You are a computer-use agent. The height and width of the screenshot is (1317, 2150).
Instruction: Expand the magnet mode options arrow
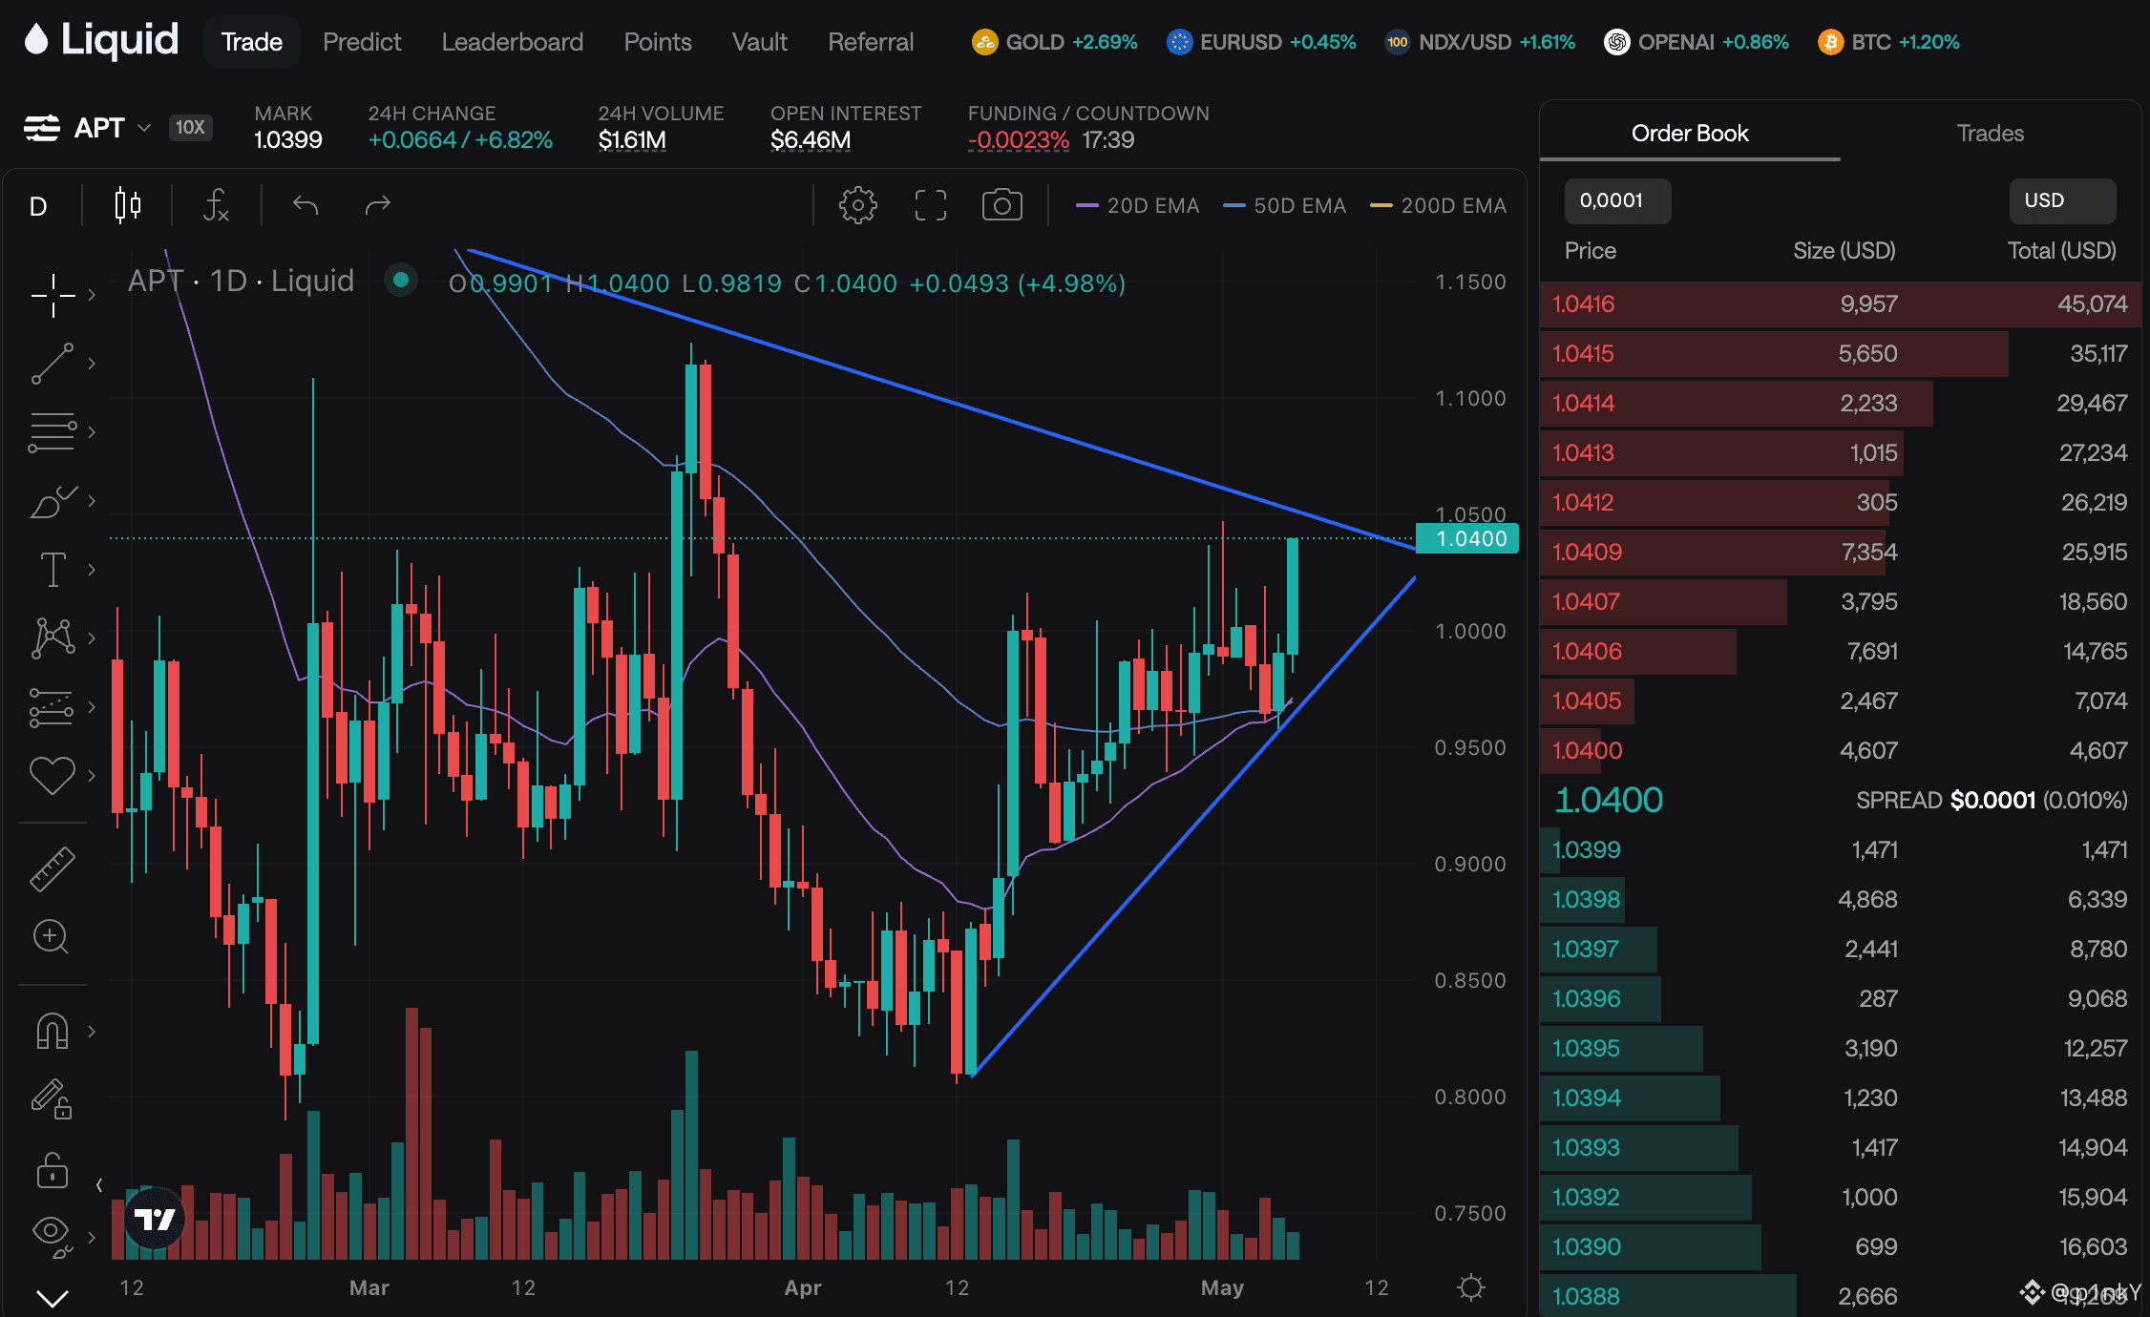[x=92, y=1031]
